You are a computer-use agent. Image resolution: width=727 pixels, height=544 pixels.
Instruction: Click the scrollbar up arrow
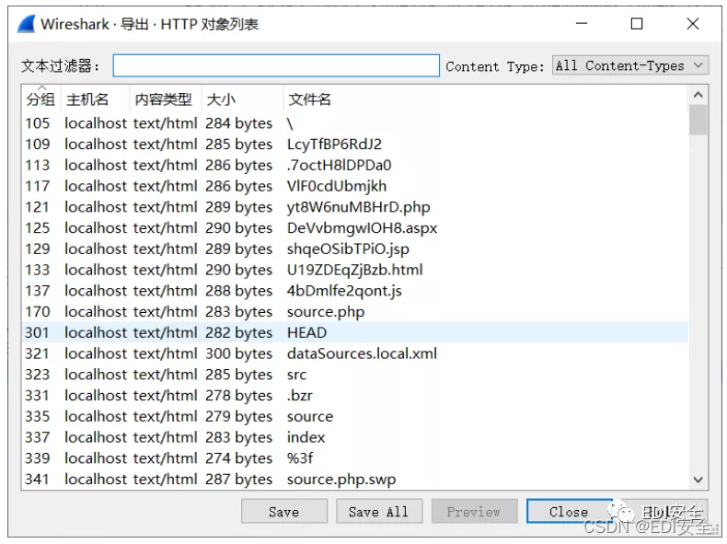[x=698, y=95]
